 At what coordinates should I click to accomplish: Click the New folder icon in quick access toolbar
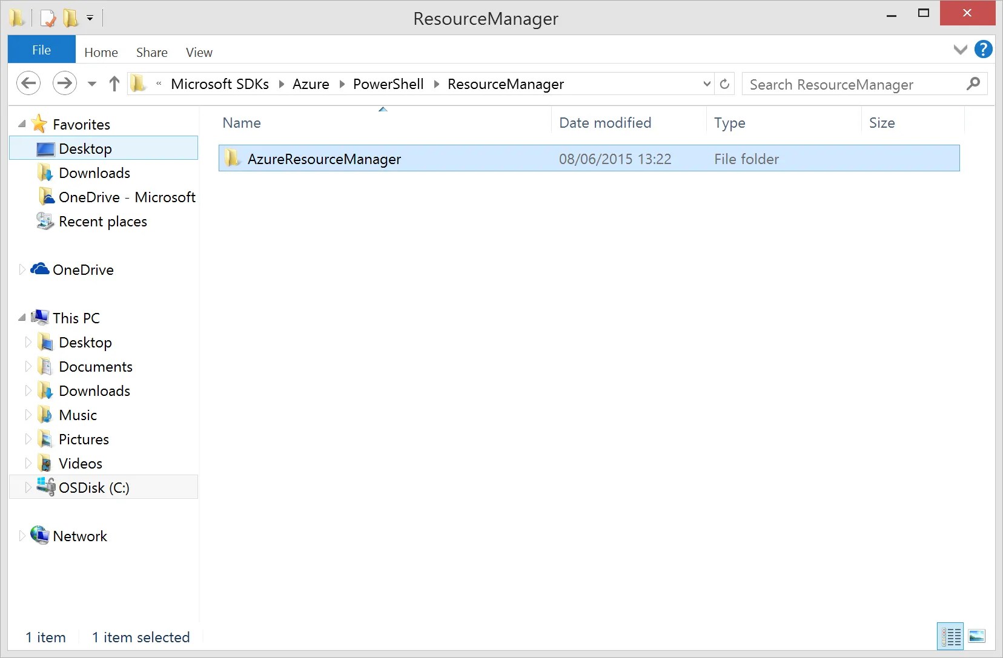pos(71,18)
